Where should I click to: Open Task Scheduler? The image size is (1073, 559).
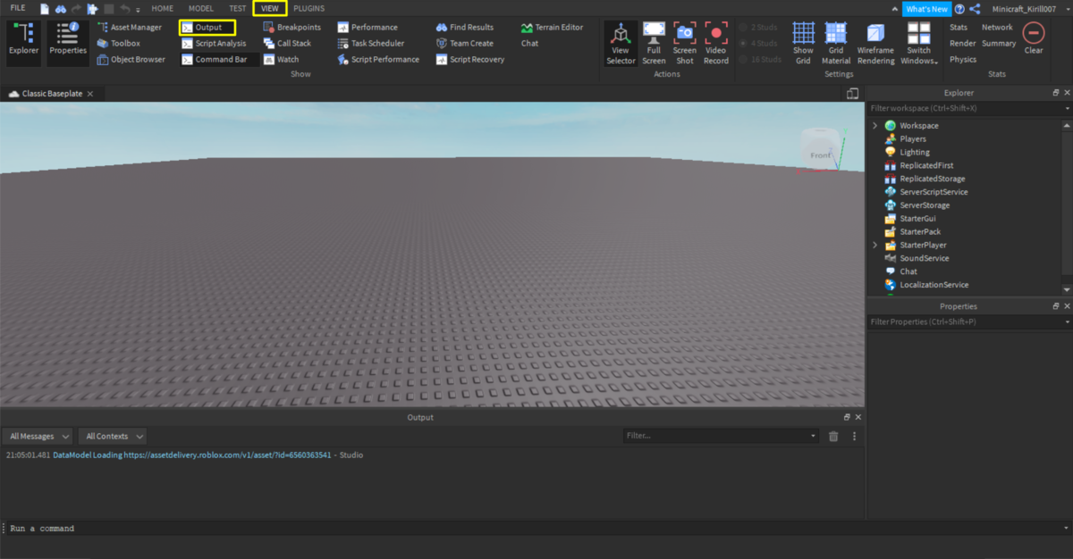(x=370, y=44)
